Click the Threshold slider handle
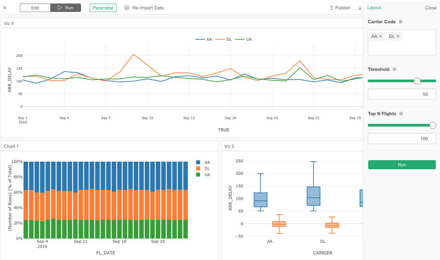 click(417, 81)
